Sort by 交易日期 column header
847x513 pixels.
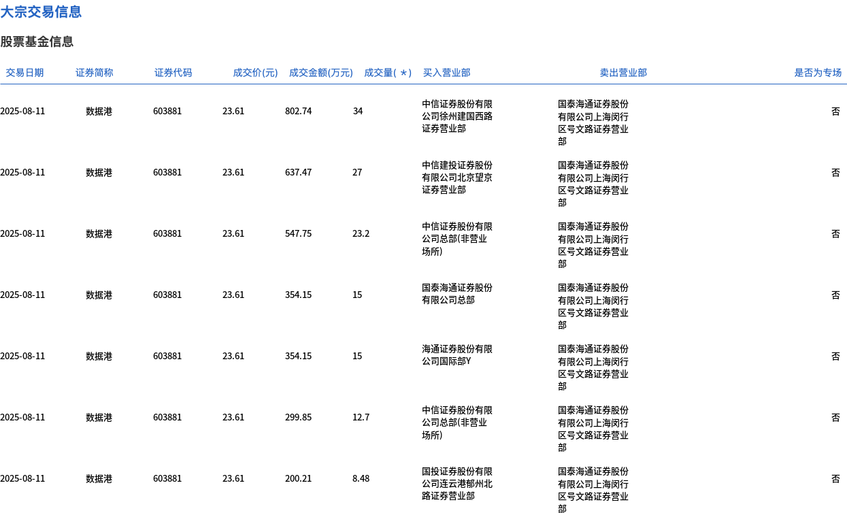[24, 73]
